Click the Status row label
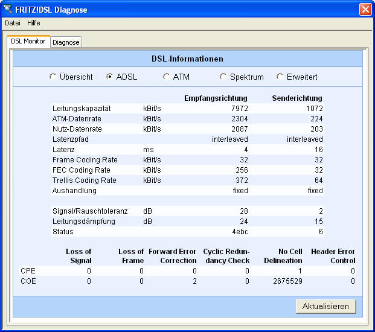 63,232
